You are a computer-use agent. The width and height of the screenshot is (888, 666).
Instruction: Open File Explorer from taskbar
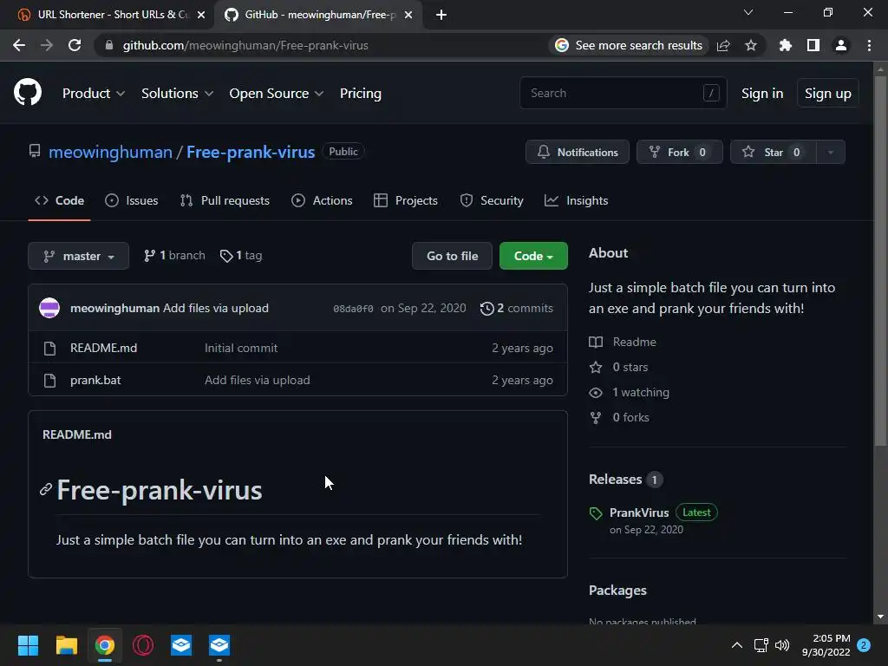tap(66, 645)
